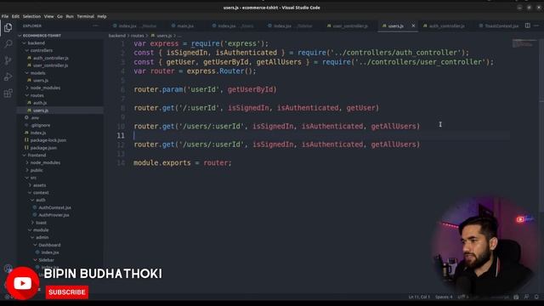Click the code minimap at editor right
This screenshot has width=544, height=306.
coord(524,43)
